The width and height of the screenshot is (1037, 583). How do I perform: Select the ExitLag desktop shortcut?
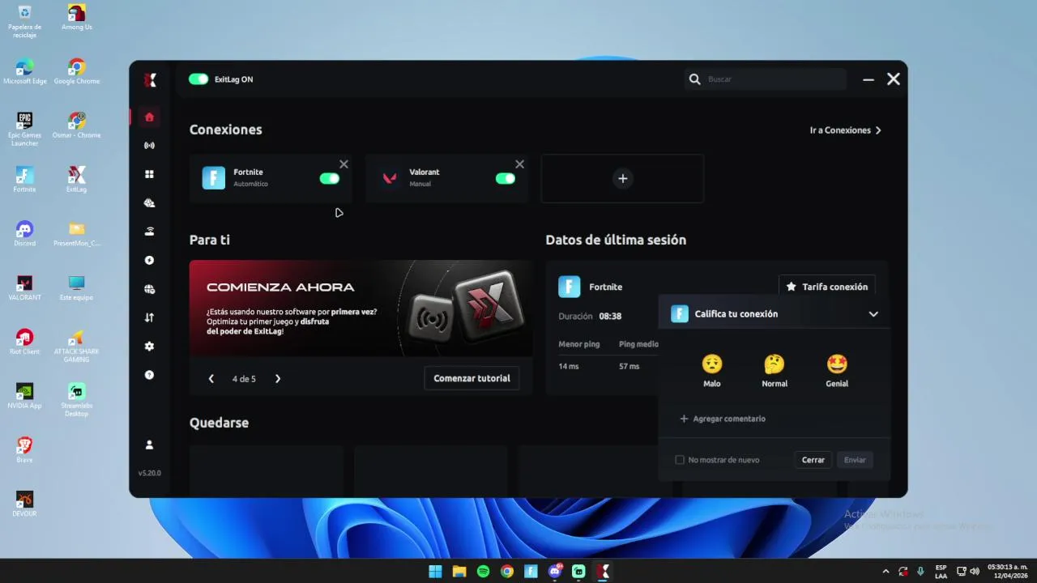pyautogui.click(x=77, y=180)
